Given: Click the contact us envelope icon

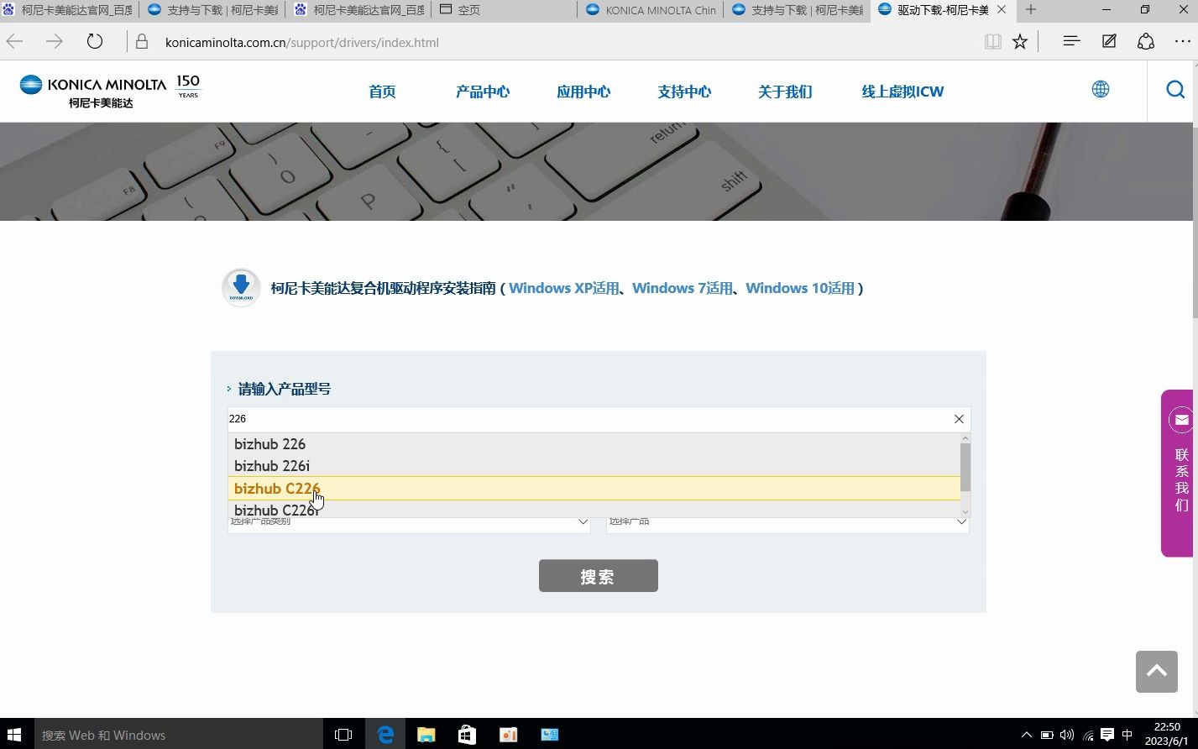Looking at the screenshot, I should (1182, 419).
